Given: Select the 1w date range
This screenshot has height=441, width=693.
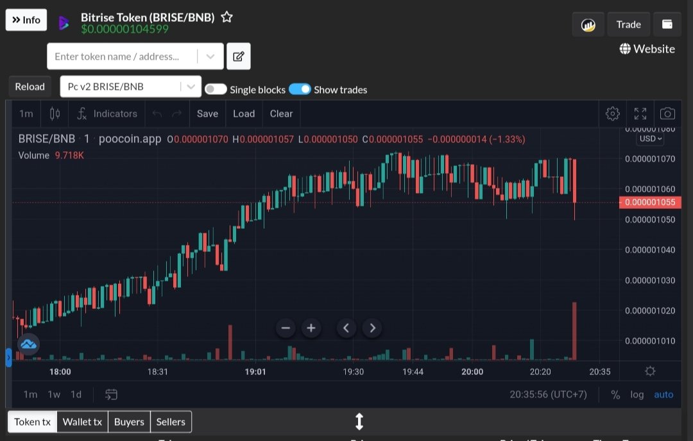Looking at the screenshot, I should tap(54, 395).
